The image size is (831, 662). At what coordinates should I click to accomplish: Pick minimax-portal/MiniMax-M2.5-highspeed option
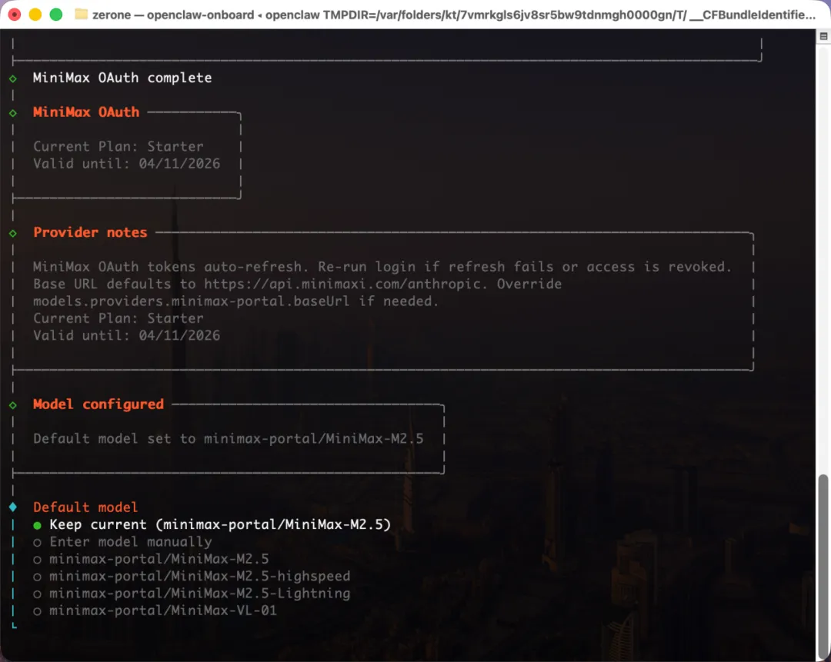(x=192, y=576)
